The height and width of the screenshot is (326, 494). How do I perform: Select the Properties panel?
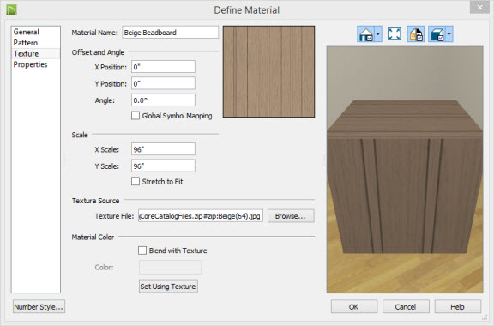click(x=30, y=64)
